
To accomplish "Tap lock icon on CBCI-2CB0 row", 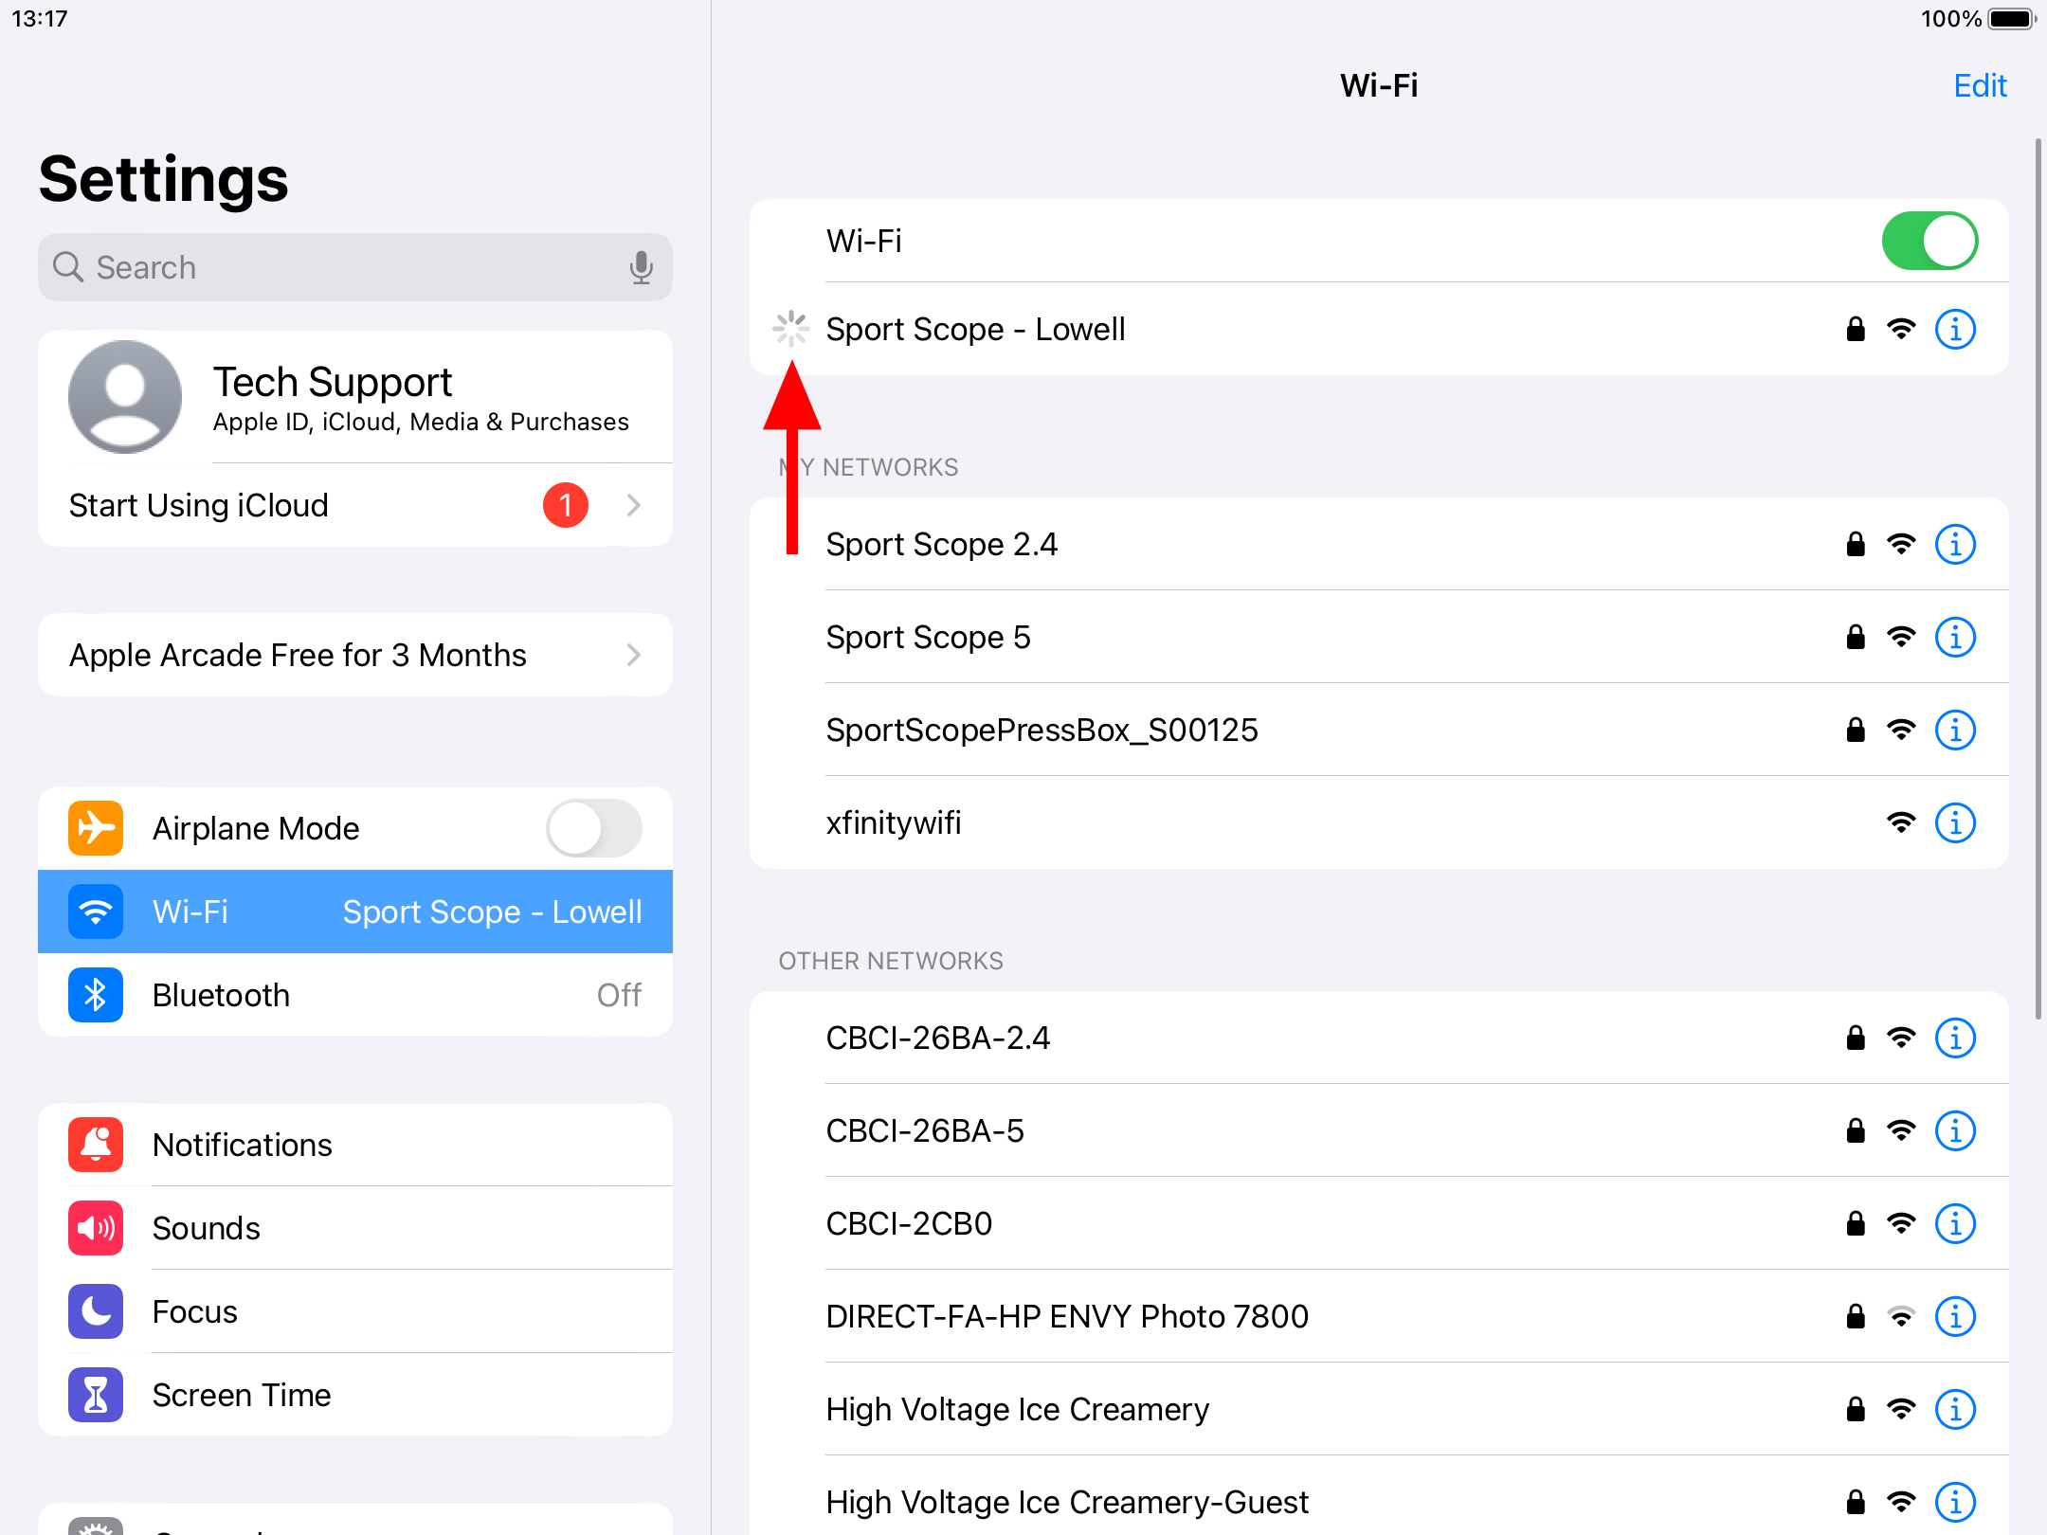I will click(1856, 1224).
